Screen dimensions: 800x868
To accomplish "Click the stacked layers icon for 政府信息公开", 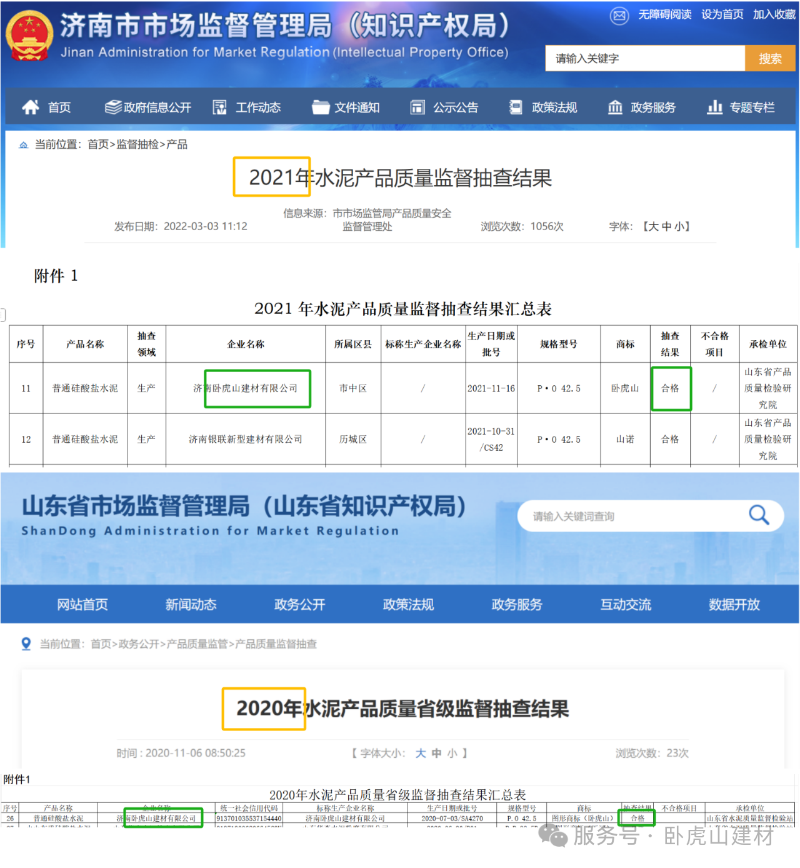I will [113, 108].
